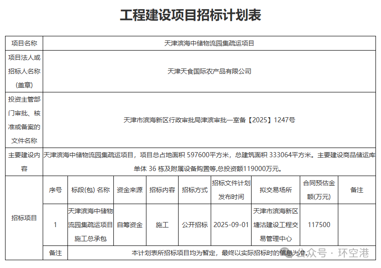Viewport: 381px width, 268px height.
Task: Click the line mentioning 总投资额119000万元
Action: click(208, 169)
